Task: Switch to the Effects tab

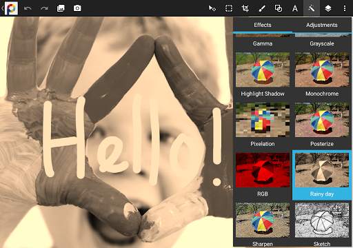Action: (263, 25)
